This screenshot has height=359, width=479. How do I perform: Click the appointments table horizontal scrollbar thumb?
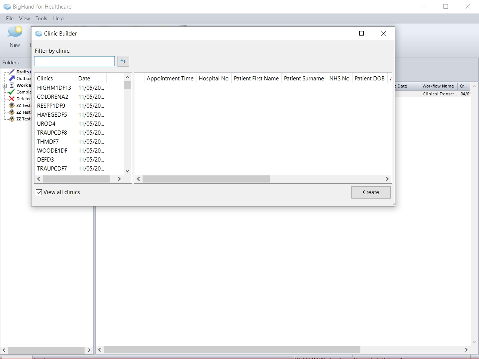click(206, 179)
